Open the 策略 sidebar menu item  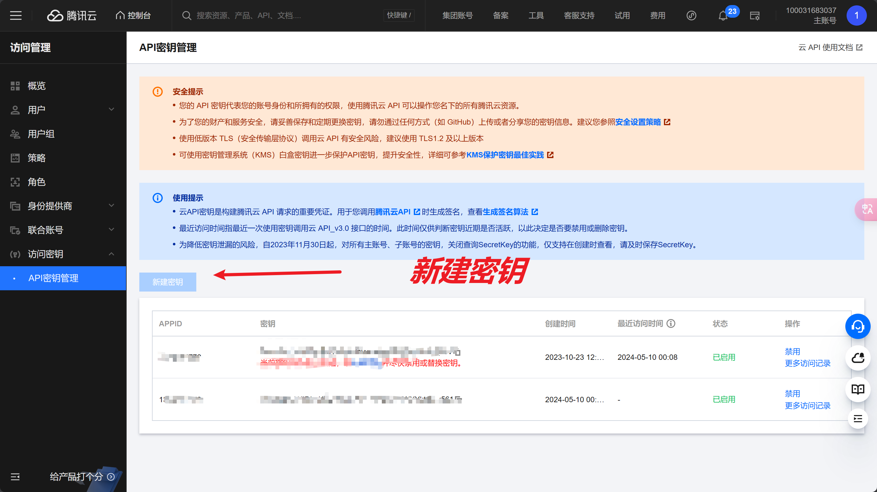[37, 158]
